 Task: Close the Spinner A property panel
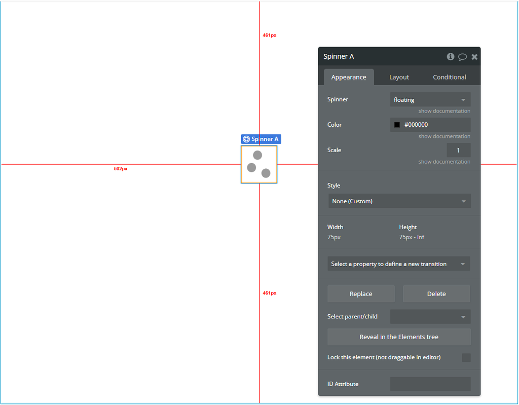click(474, 57)
